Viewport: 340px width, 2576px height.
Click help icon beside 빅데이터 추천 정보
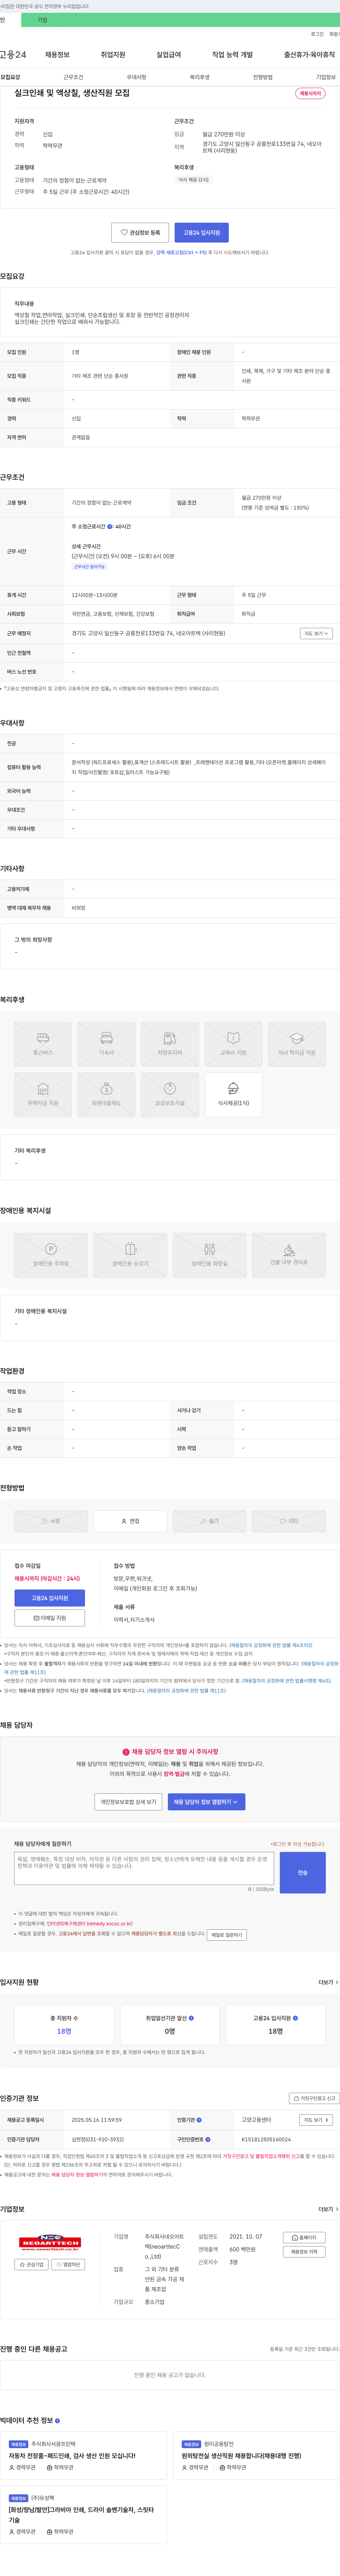coord(58,2421)
